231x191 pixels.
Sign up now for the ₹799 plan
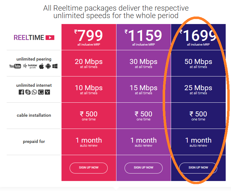tap(89, 168)
